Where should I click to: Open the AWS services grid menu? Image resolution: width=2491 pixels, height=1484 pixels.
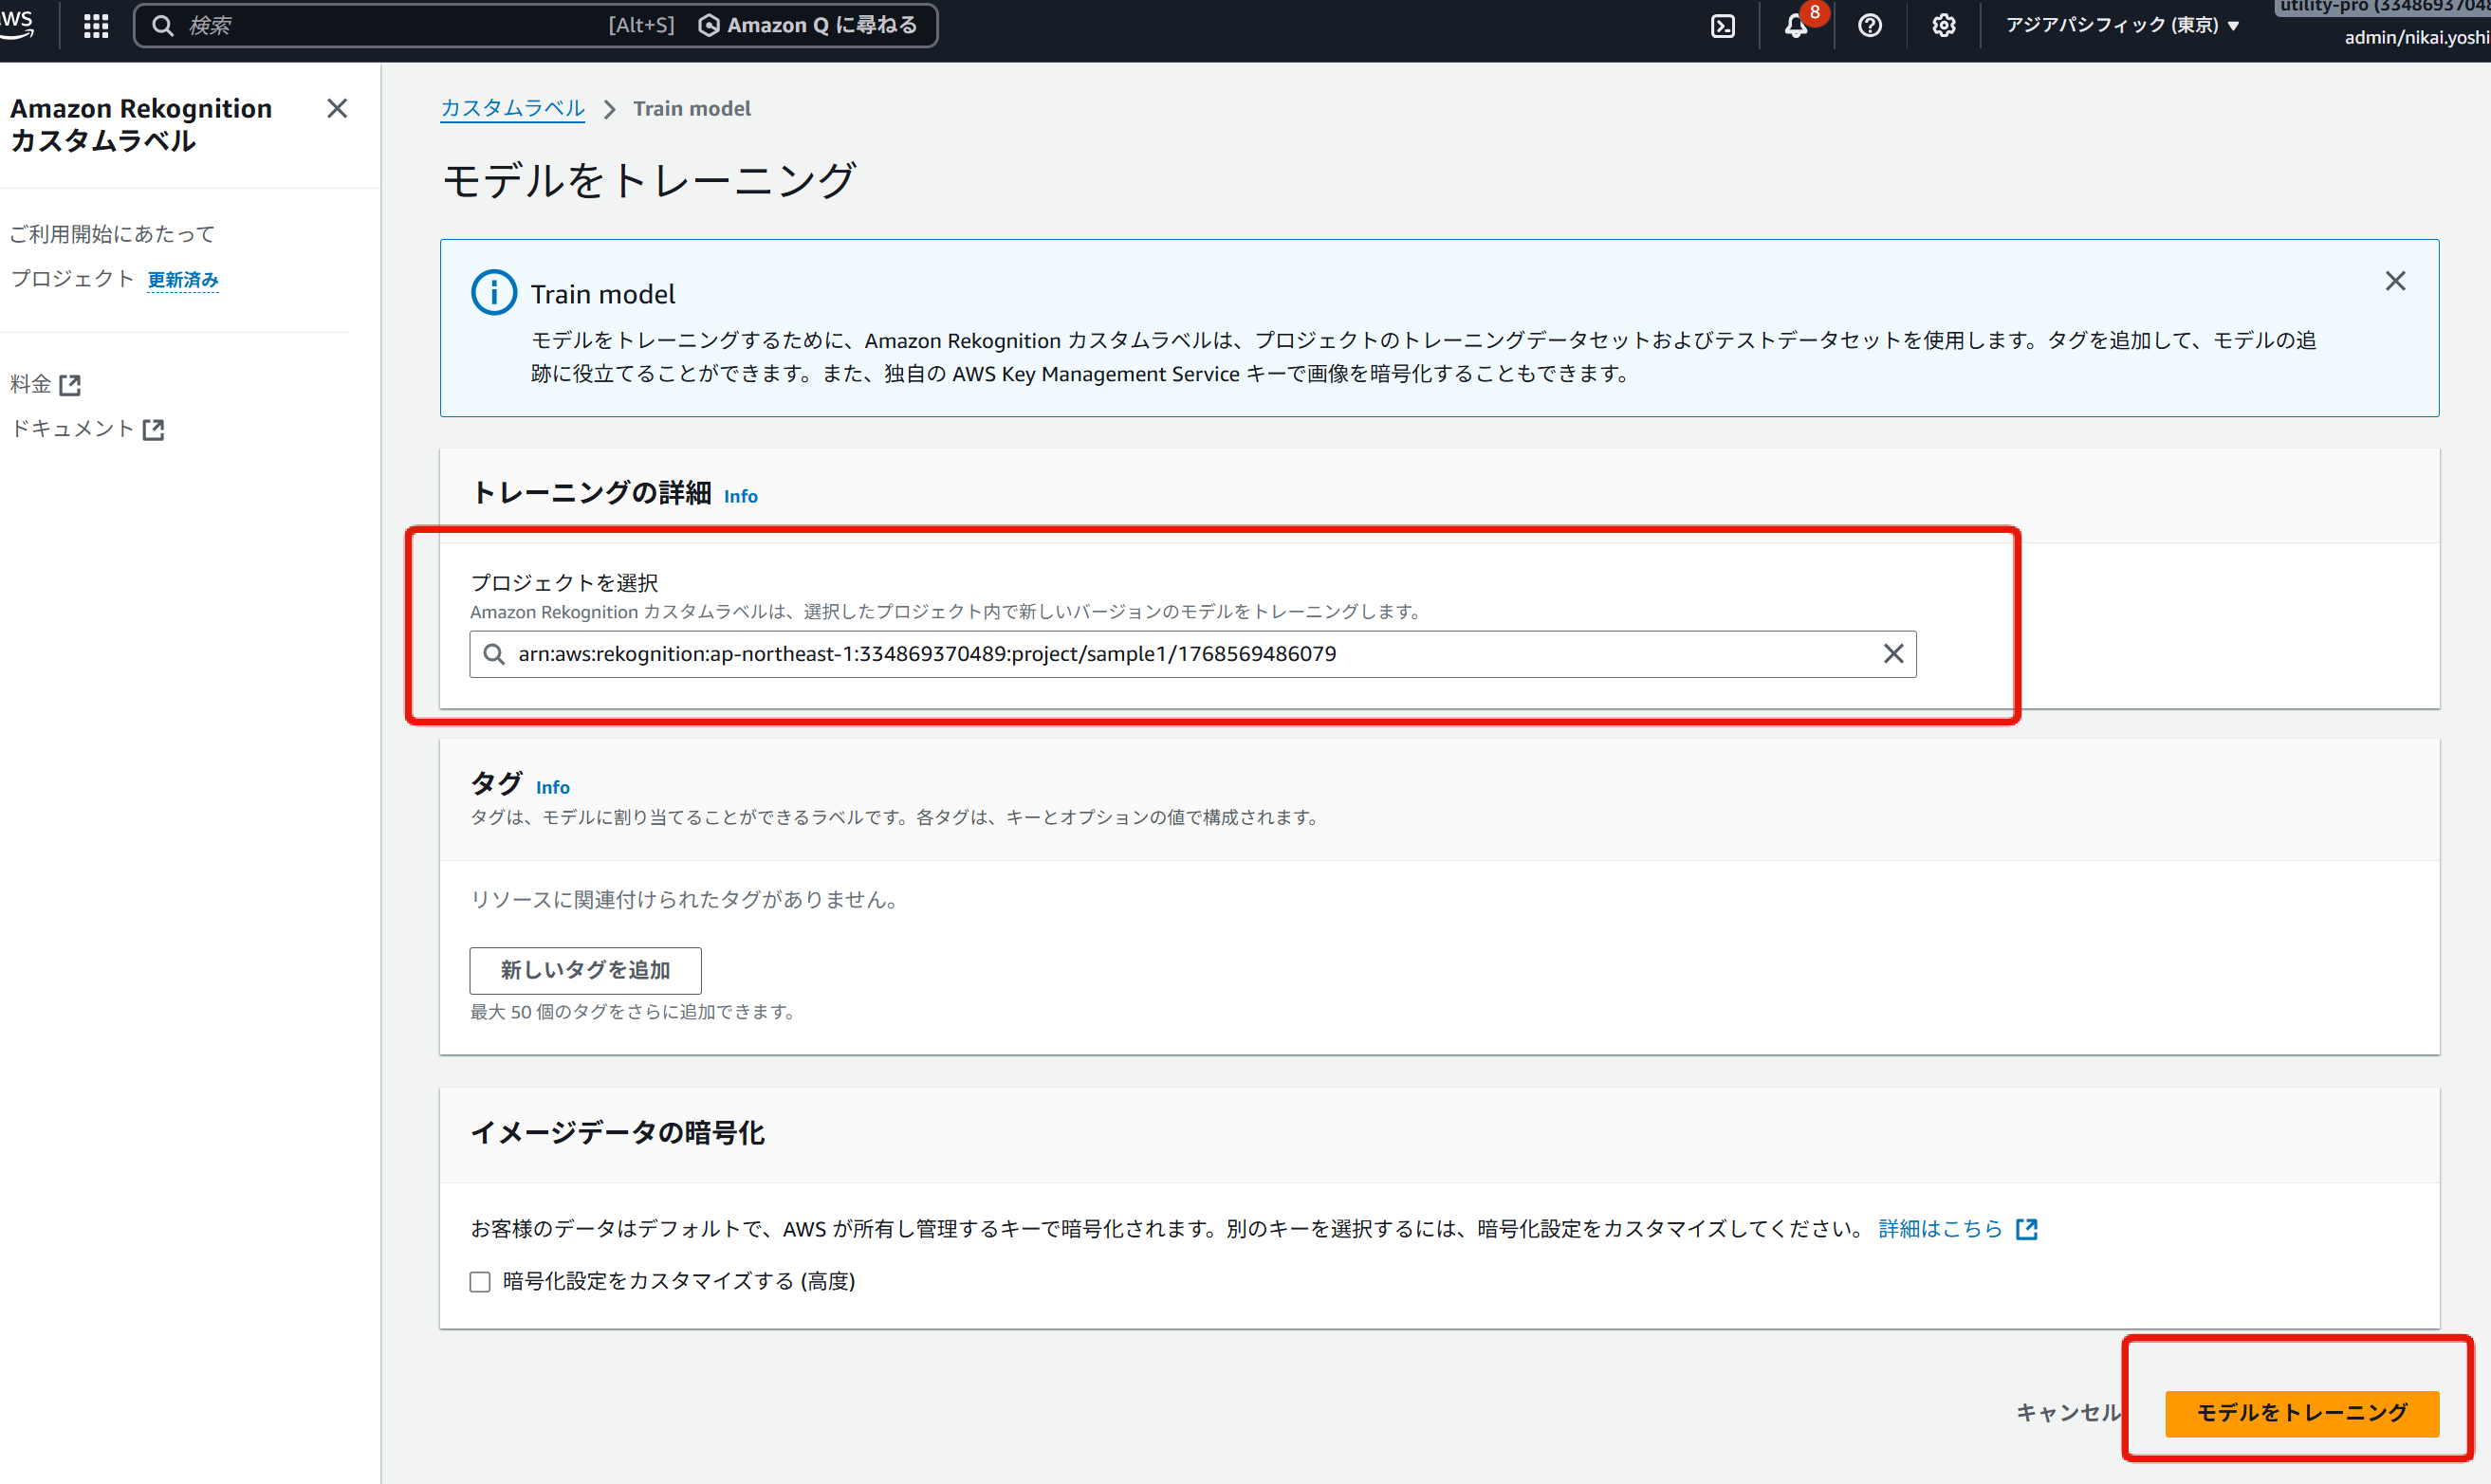click(96, 26)
